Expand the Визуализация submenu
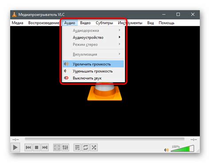 (93, 54)
